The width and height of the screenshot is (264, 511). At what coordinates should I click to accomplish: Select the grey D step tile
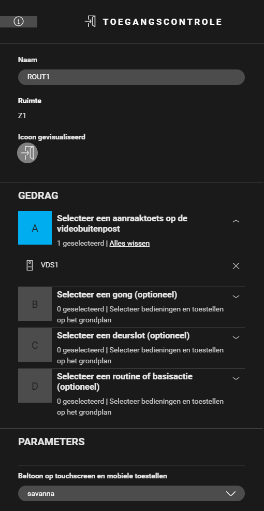click(35, 386)
